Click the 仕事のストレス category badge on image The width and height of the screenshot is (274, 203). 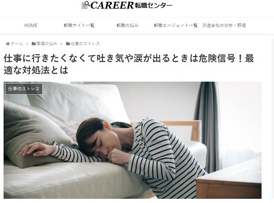point(24,89)
